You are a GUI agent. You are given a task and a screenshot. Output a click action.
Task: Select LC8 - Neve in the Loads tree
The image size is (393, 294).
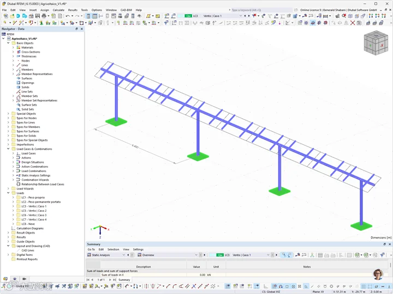pyautogui.click(x=28, y=224)
